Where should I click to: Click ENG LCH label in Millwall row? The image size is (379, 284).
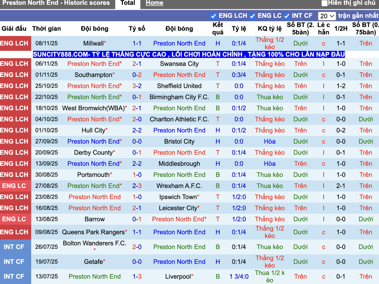14,43
